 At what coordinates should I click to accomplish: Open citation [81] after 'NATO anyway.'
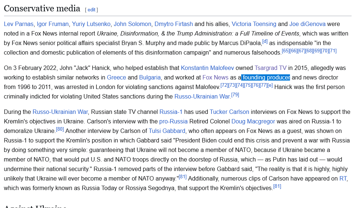coord(183,177)
